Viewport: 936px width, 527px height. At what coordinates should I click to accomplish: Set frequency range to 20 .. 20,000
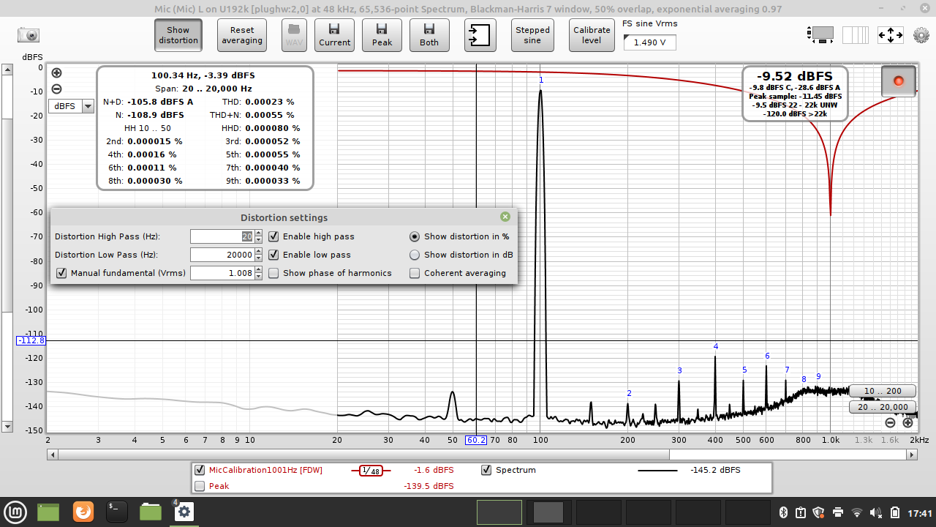tap(883, 407)
